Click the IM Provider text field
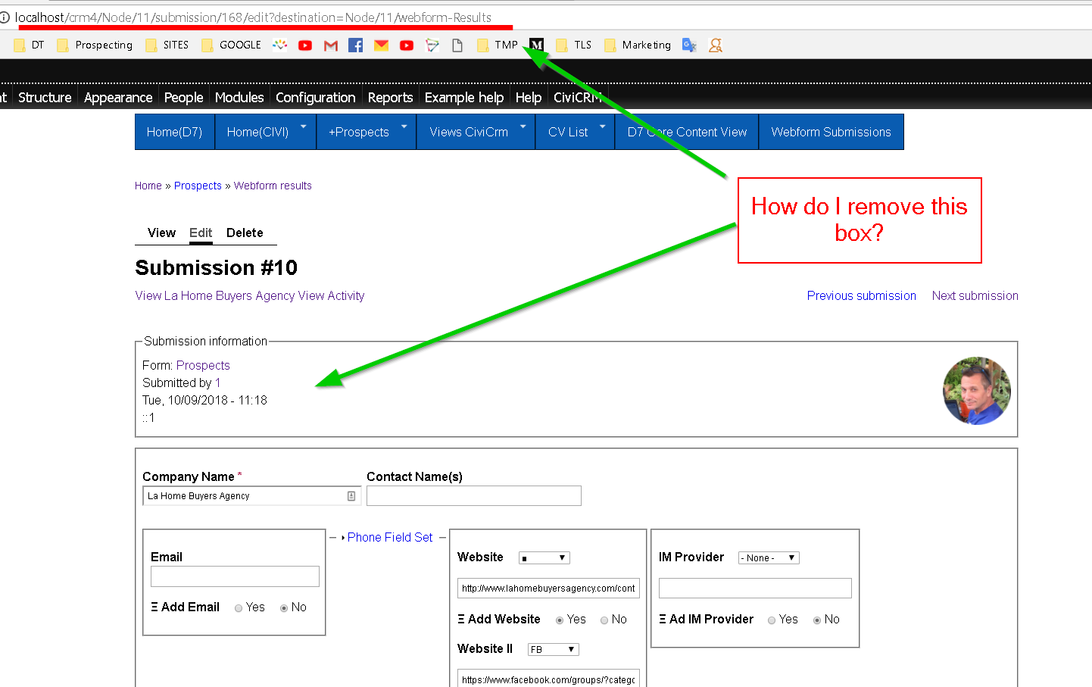This screenshot has width=1092, height=687. click(755, 589)
